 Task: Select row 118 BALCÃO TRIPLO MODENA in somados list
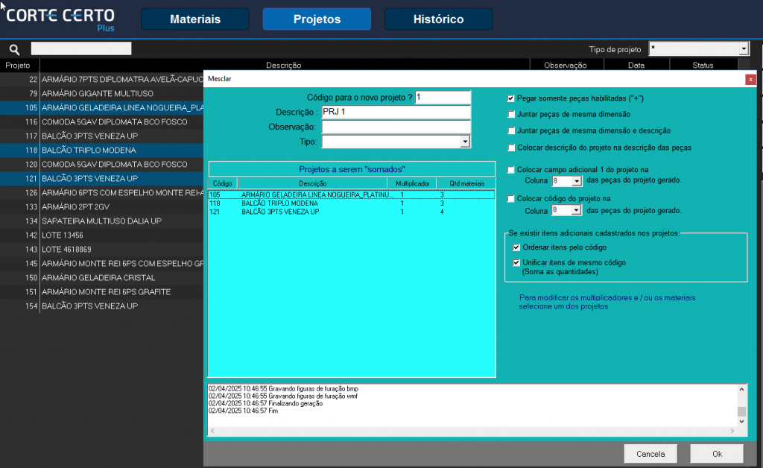point(352,203)
